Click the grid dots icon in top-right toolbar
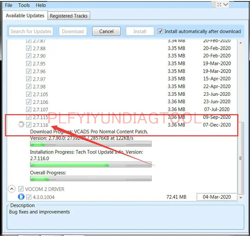The width and height of the screenshot is (250, 236). pos(214,5)
